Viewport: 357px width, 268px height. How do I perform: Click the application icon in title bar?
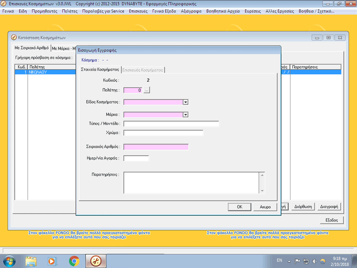[4, 4]
